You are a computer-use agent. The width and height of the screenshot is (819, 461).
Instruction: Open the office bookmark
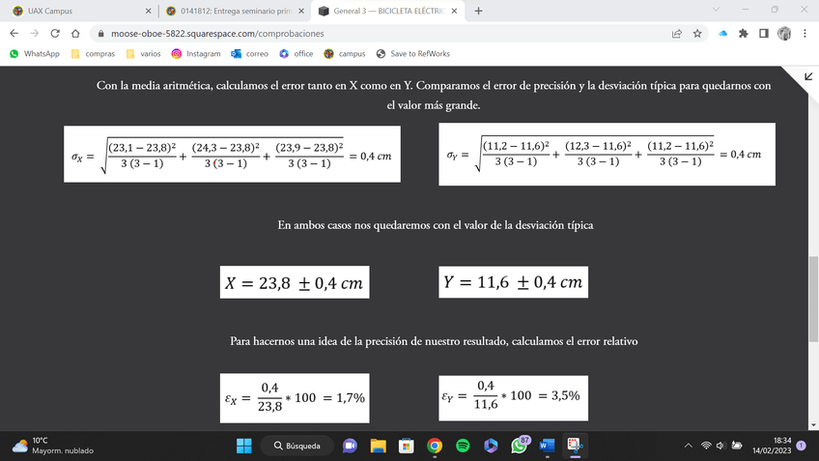tap(297, 54)
